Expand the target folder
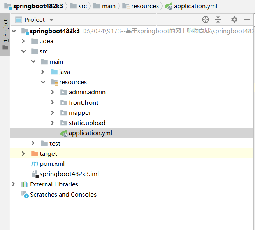The image size is (255, 230). [23, 154]
